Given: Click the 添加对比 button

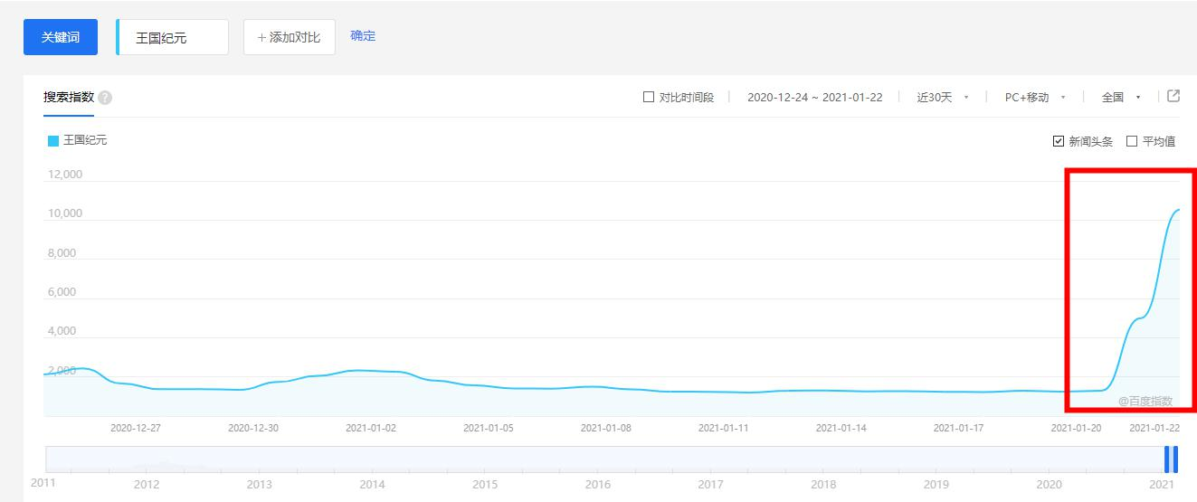Looking at the screenshot, I should [x=290, y=37].
